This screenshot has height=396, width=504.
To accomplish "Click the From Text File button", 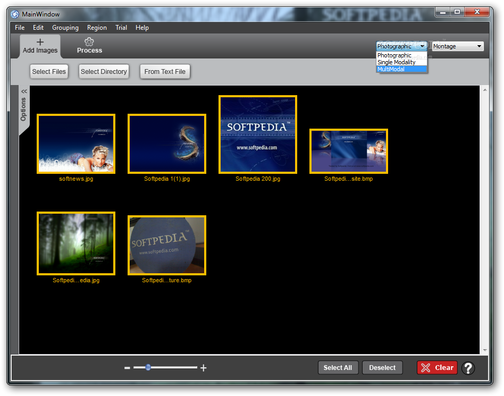I will pyautogui.click(x=165, y=72).
